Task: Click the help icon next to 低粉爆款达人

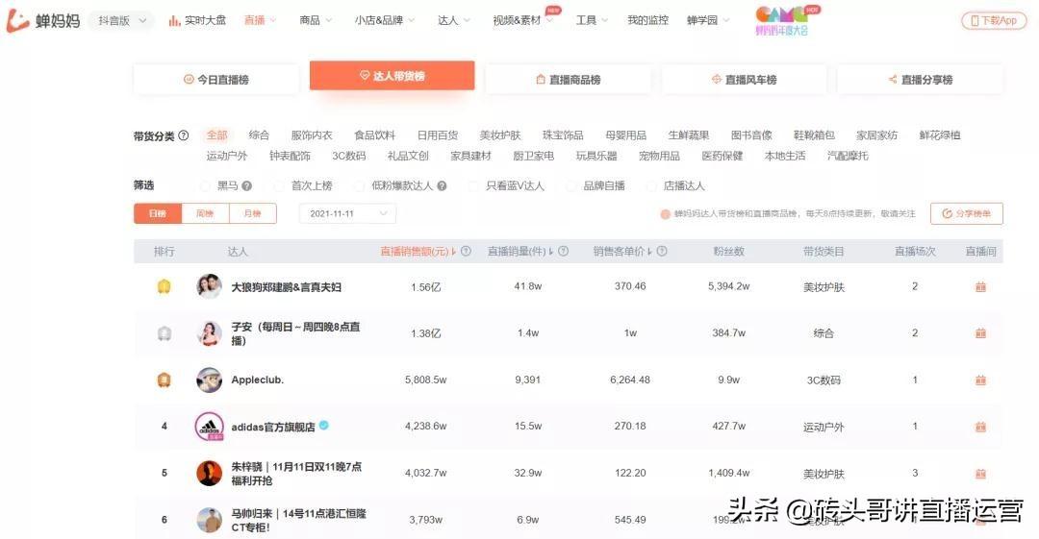Action: [x=442, y=186]
